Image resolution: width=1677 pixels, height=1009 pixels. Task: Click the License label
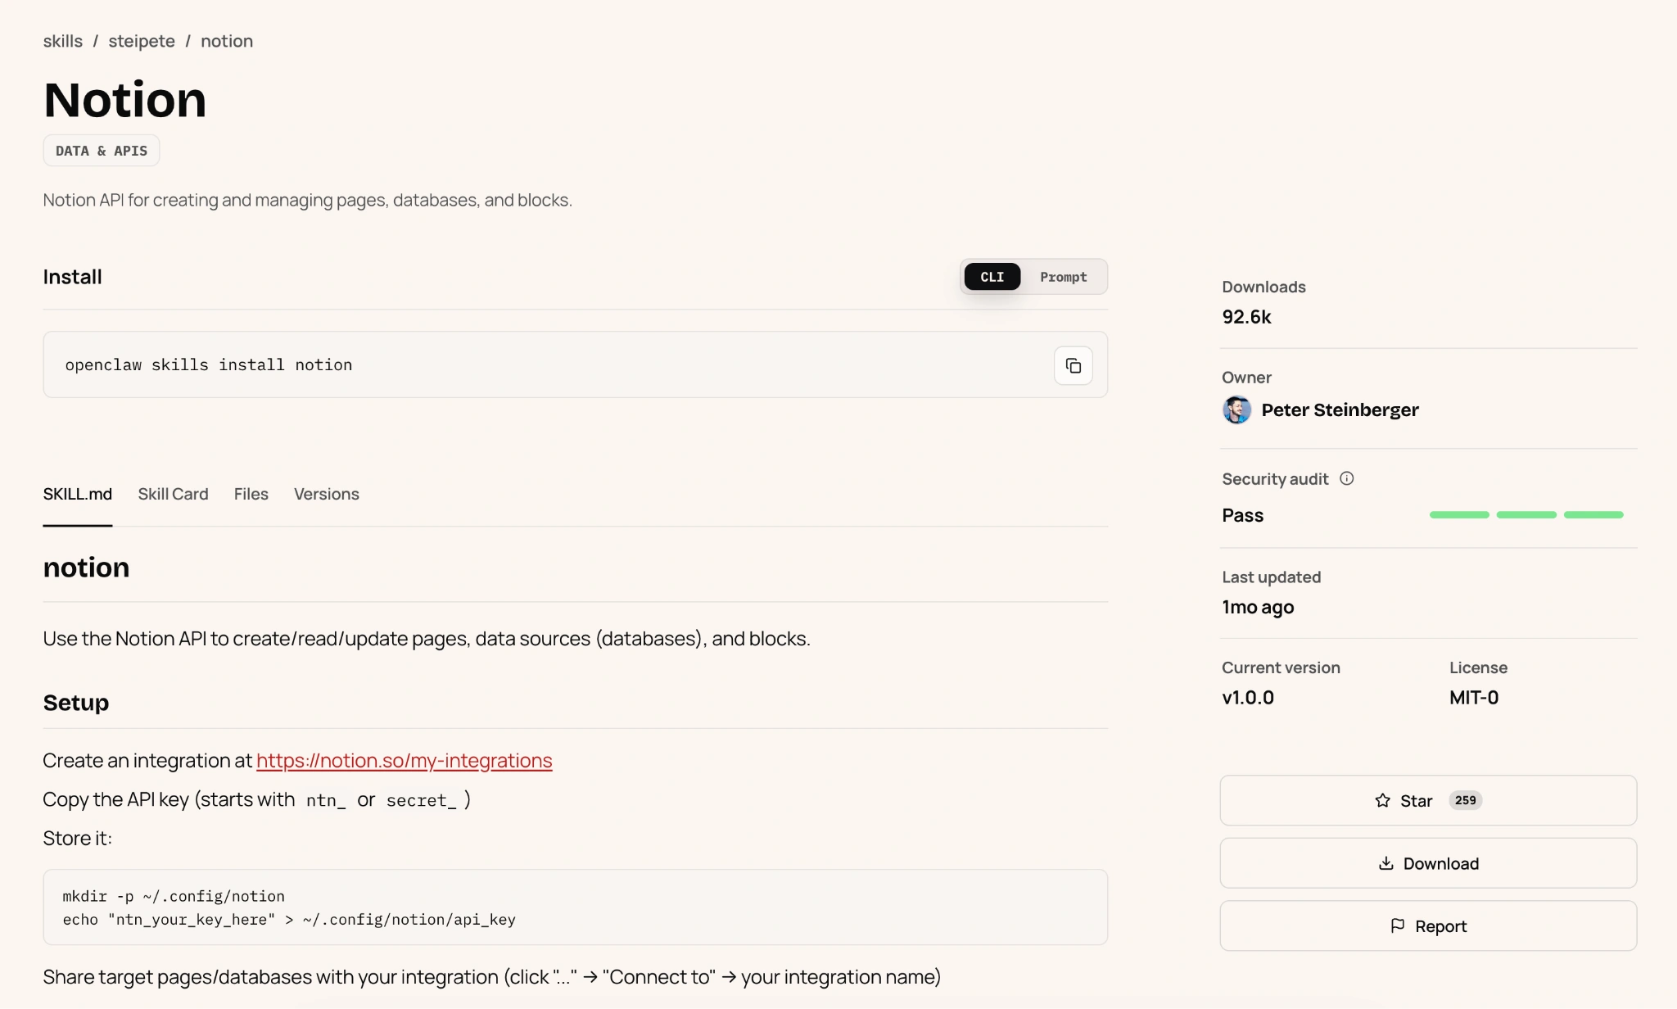1478,667
